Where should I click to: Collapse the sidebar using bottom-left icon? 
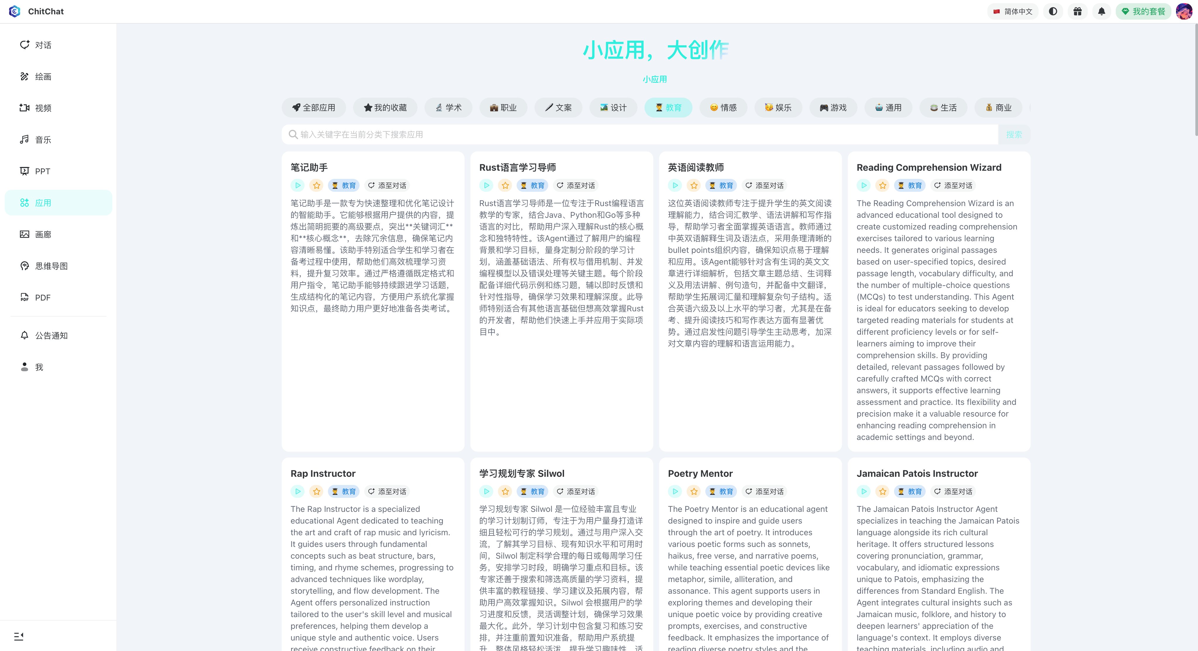[19, 636]
